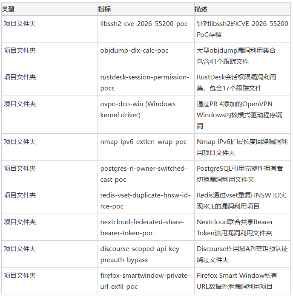Select the objdump-dlx-calc-poc indicator cell
The height and width of the screenshot is (296, 293).
146,56
